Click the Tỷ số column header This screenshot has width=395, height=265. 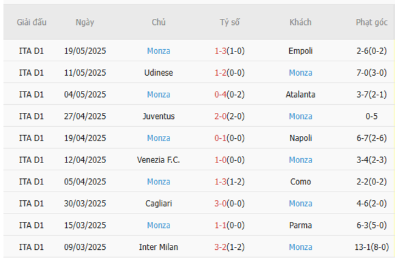230,22
